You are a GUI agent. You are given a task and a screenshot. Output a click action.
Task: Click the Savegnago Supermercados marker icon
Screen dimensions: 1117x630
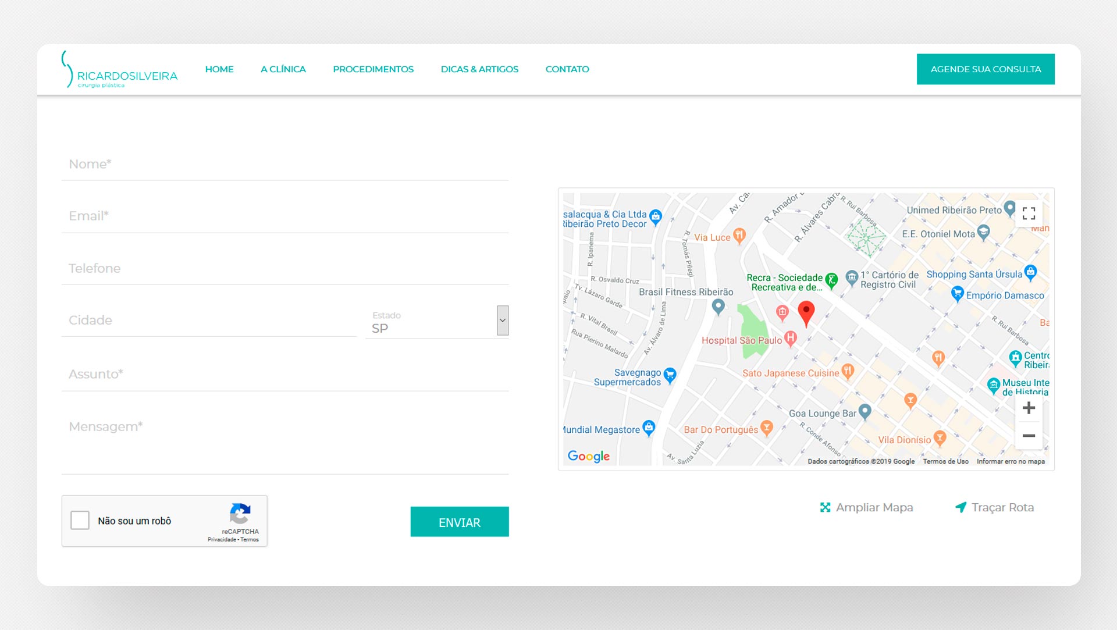tap(670, 375)
